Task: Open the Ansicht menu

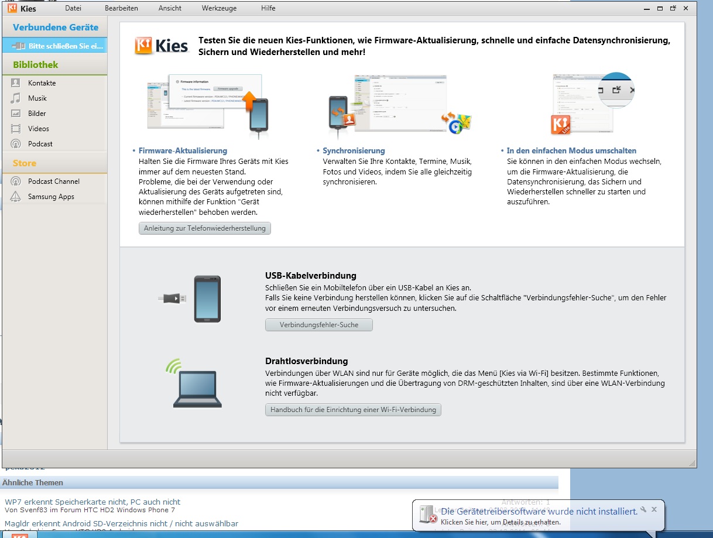Action: [170, 8]
